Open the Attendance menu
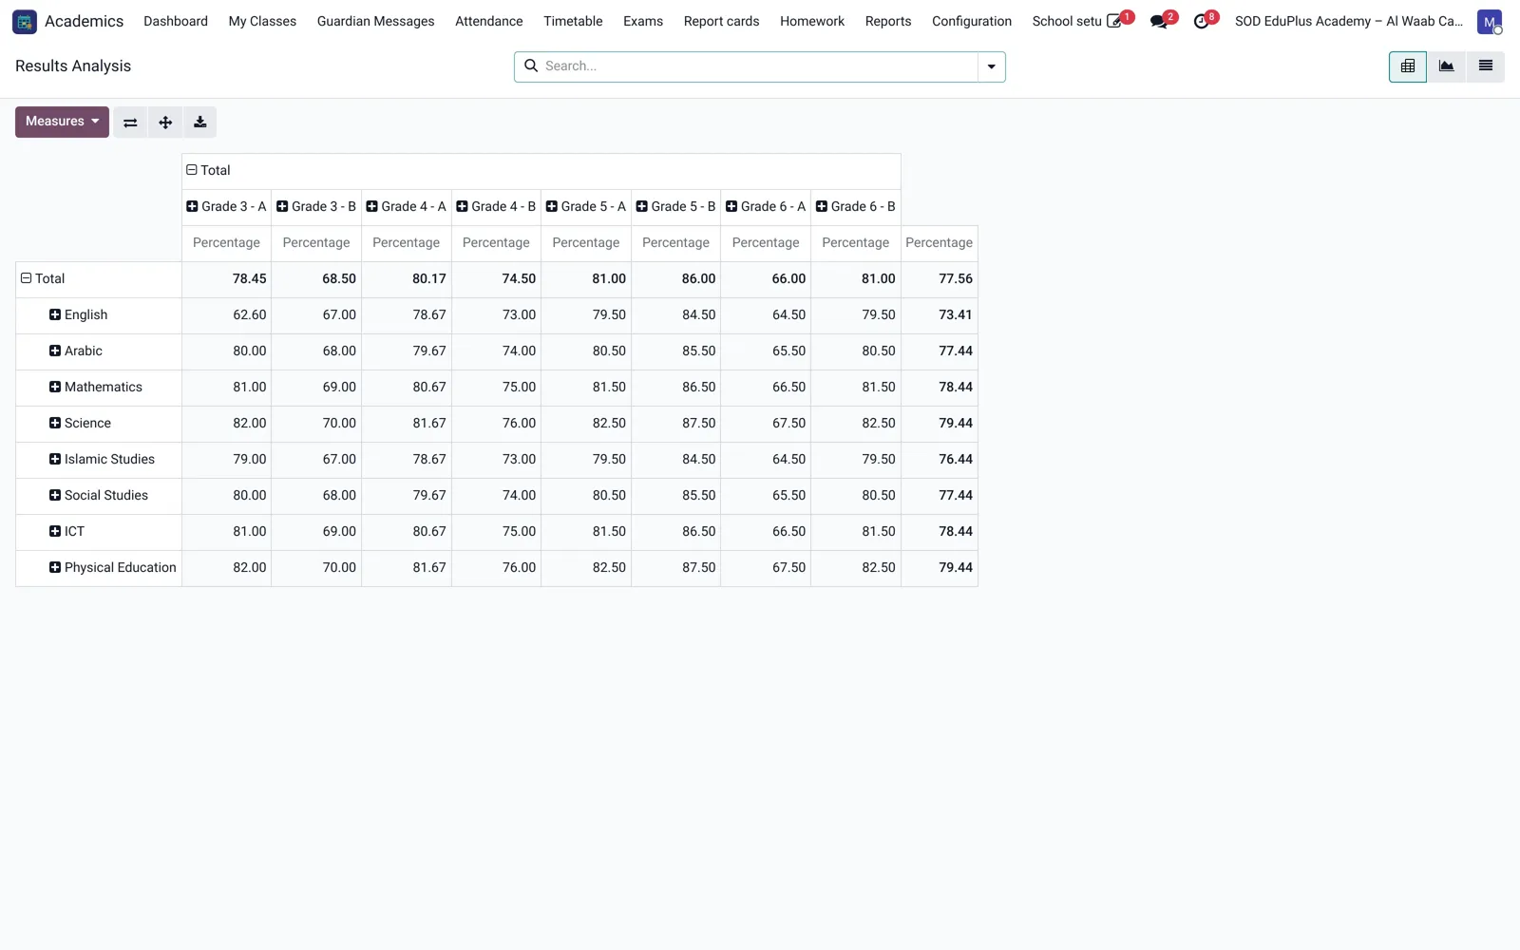 [x=488, y=21]
